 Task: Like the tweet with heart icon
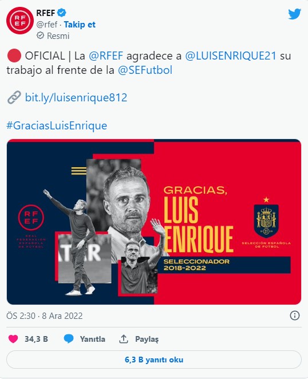(13, 339)
